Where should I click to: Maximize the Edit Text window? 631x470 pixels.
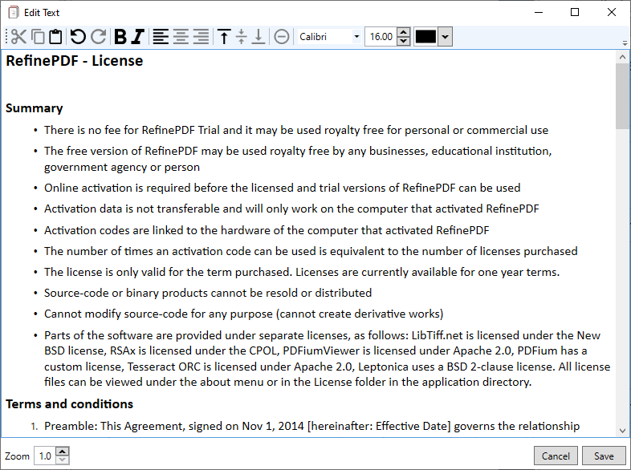click(x=575, y=13)
